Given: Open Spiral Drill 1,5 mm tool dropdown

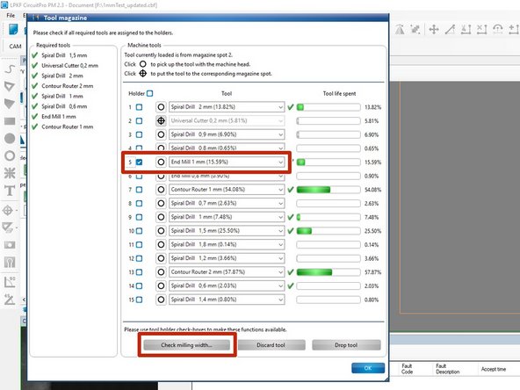Looking at the screenshot, I should 227,231.
